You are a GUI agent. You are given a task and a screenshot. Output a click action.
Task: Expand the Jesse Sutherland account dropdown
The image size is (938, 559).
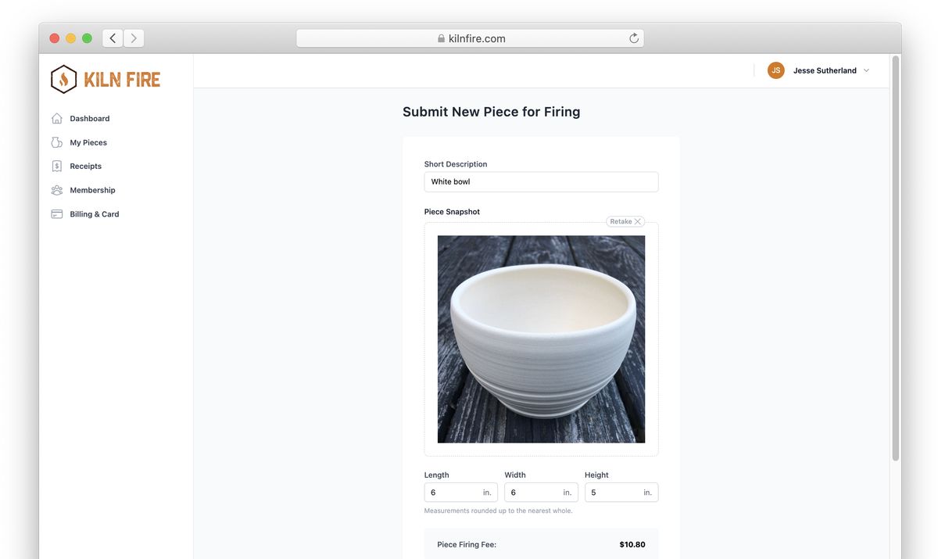866,69
